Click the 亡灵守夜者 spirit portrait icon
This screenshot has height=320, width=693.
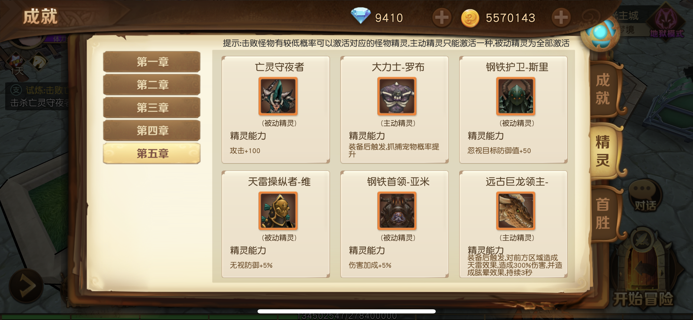pos(278,96)
